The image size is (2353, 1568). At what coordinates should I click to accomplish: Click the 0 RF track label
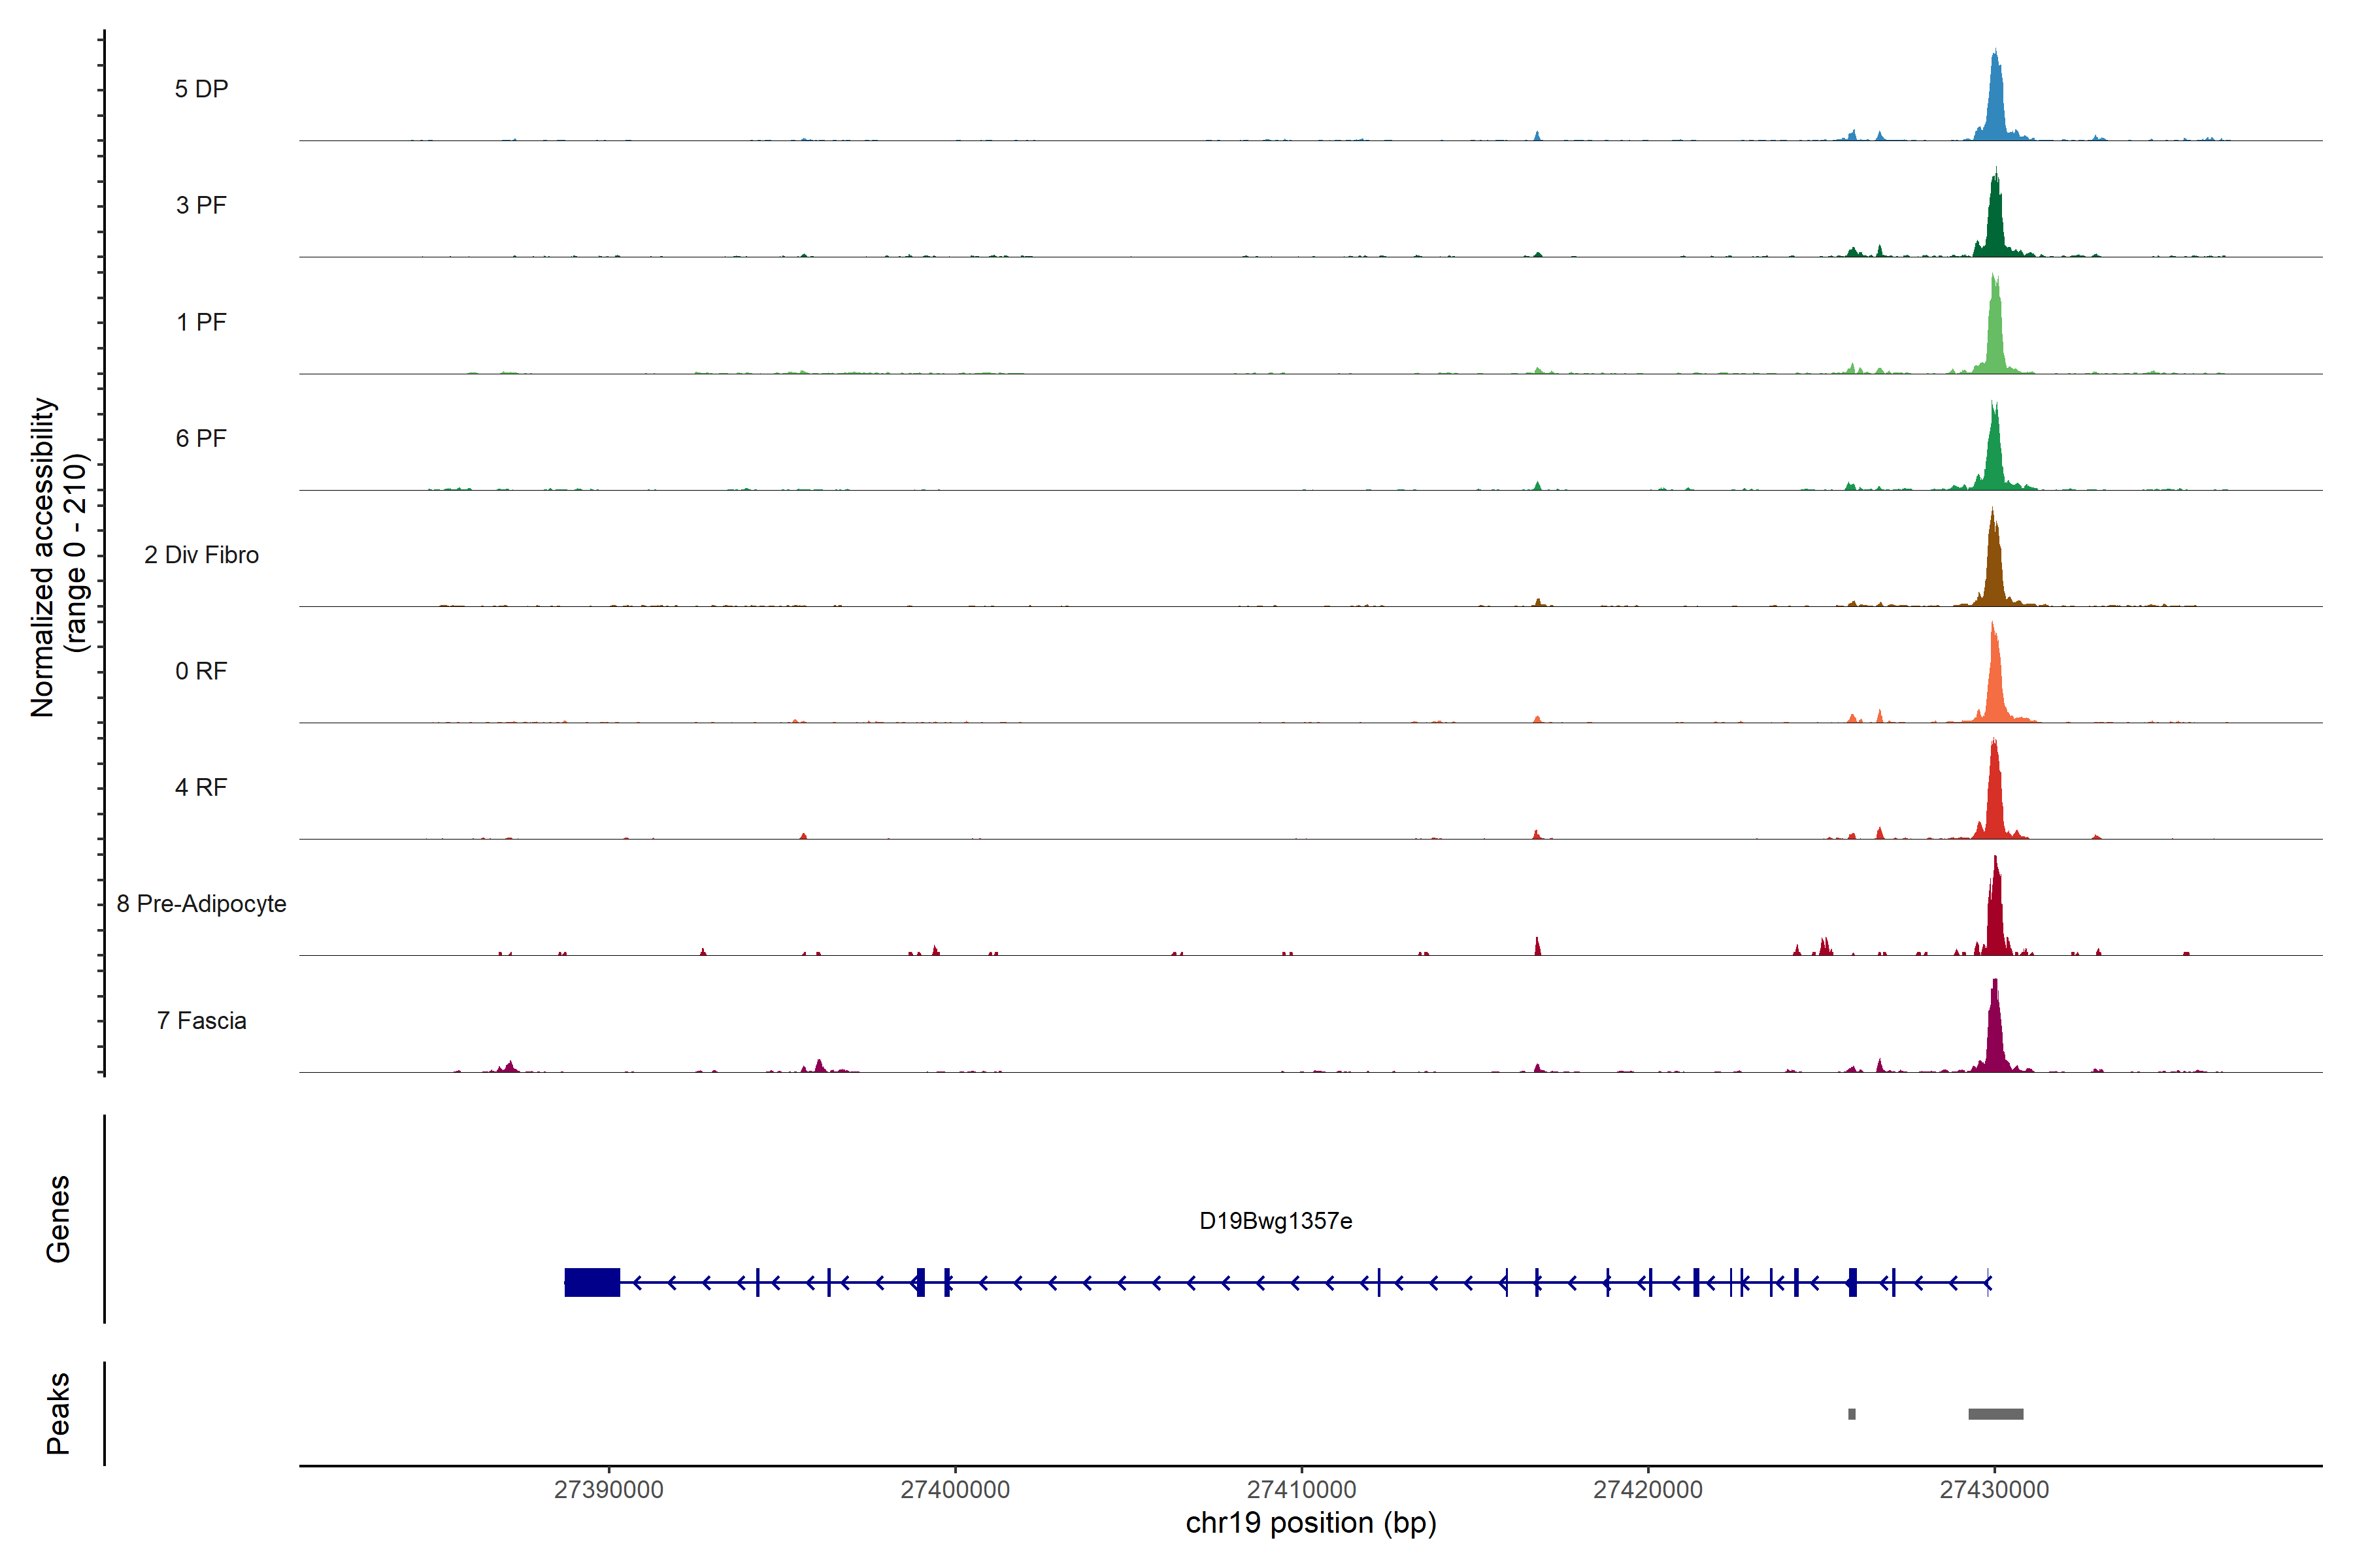coord(201,671)
